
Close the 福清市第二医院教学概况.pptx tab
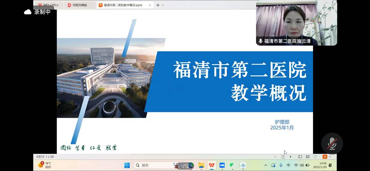point(150,5)
